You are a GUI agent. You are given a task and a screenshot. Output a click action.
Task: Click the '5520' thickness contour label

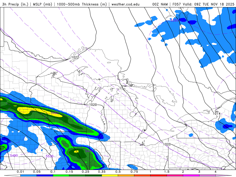pyautogui.click(x=50, y=156)
